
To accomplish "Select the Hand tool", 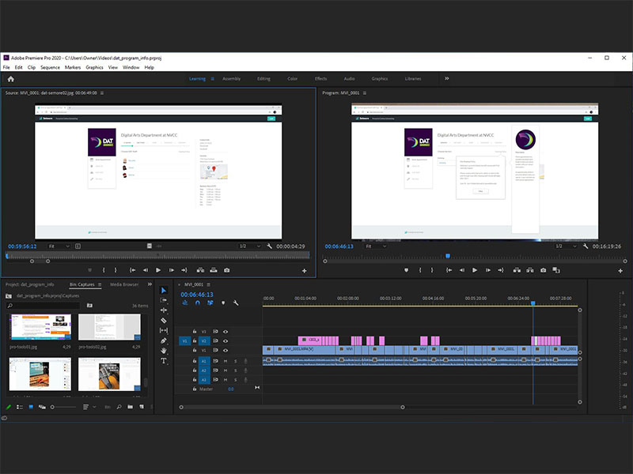I will click(164, 351).
